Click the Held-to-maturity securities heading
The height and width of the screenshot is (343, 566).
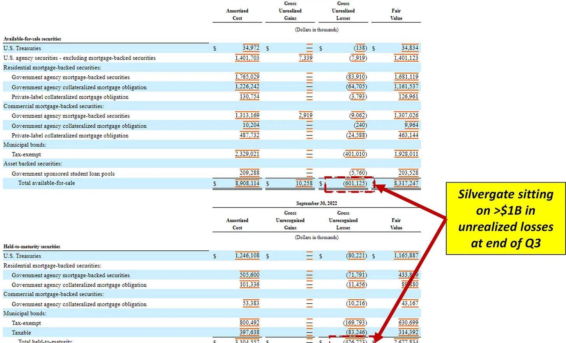32,246
